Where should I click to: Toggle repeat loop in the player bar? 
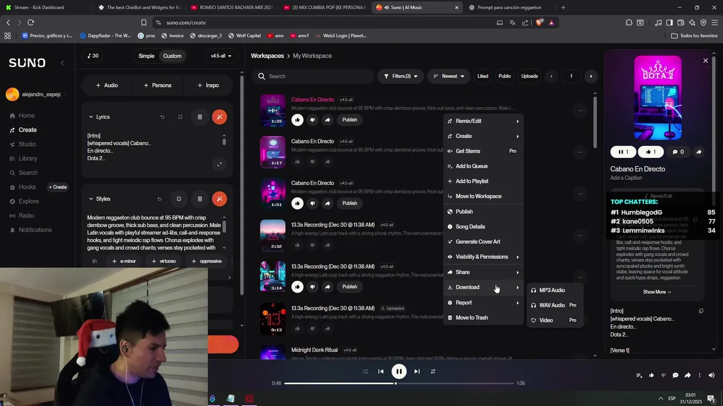[433, 371]
